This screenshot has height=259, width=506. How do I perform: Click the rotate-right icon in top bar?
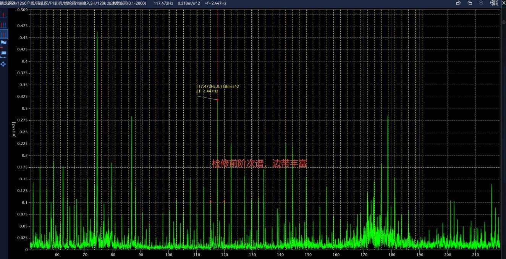[470, 3]
